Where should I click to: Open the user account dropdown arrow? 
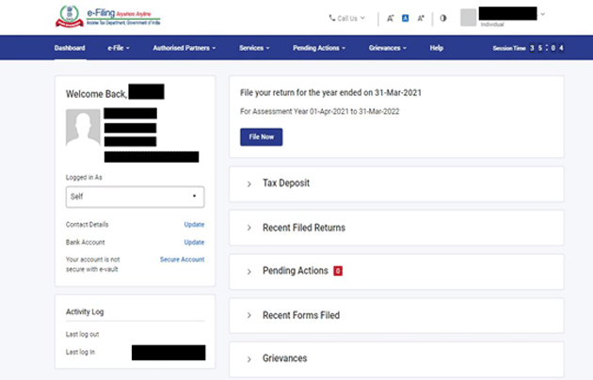point(542,14)
